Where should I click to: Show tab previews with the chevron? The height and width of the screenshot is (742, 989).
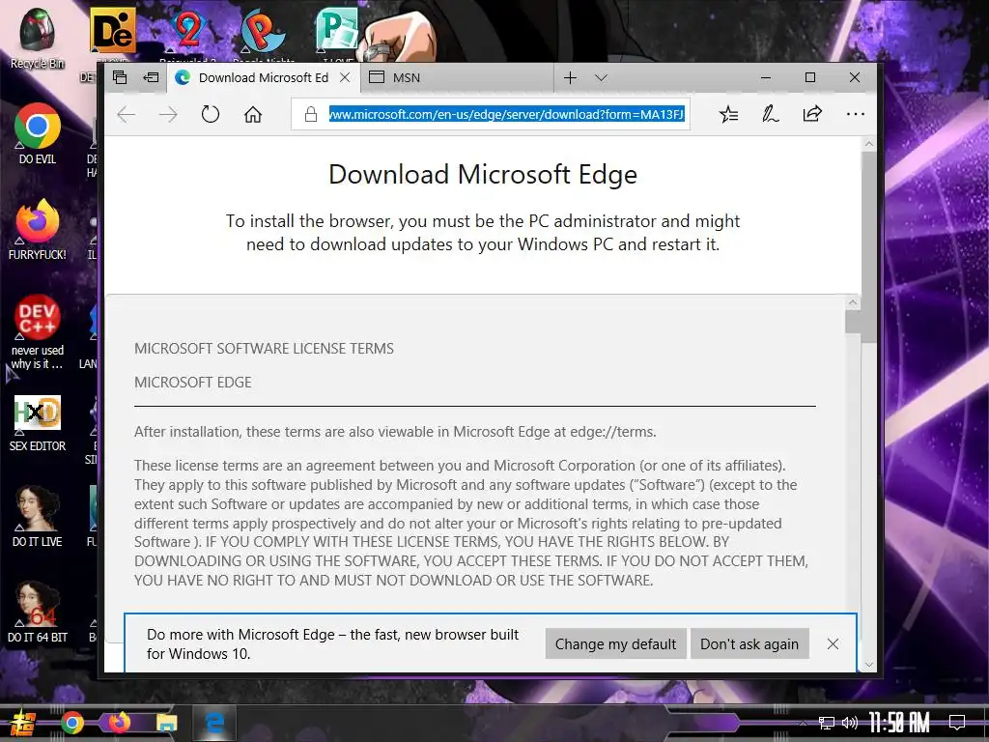coord(601,77)
